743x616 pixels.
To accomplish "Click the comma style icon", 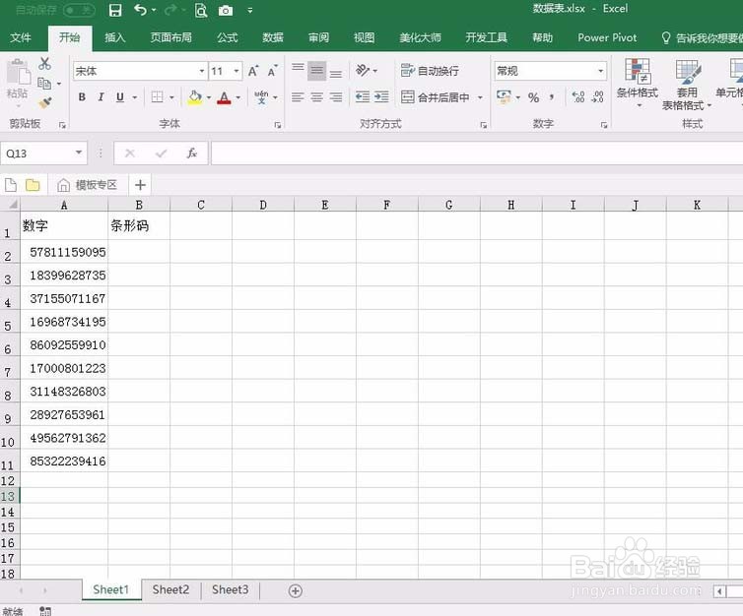I will 552,97.
